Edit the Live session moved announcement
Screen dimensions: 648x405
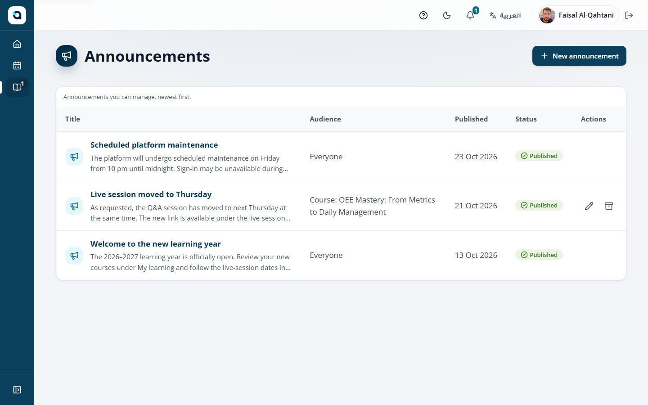tap(589, 206)
